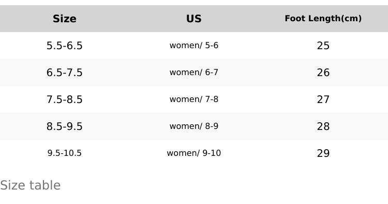Click the Foot Length(cm) column header

click(x=323, y=19)
